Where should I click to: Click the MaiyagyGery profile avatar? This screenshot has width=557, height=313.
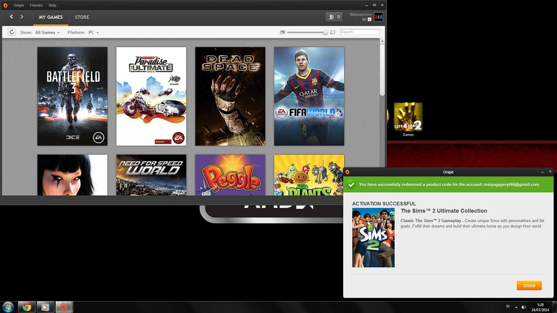click(378, 17)
